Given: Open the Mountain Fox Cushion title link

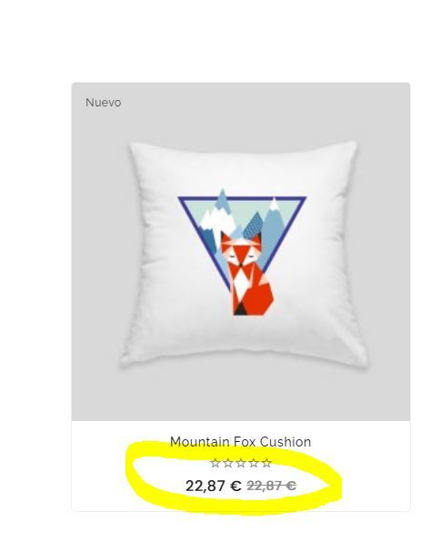Looking at the screenshot, I should [x=241, y=442].
